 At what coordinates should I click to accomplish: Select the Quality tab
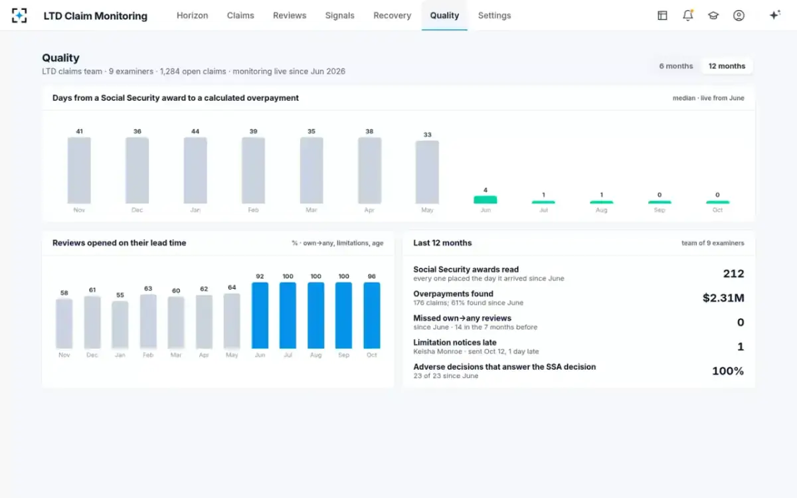tap(444, 15)
